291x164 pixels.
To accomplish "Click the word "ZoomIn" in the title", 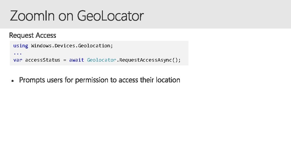I will (x=32, y=16).
